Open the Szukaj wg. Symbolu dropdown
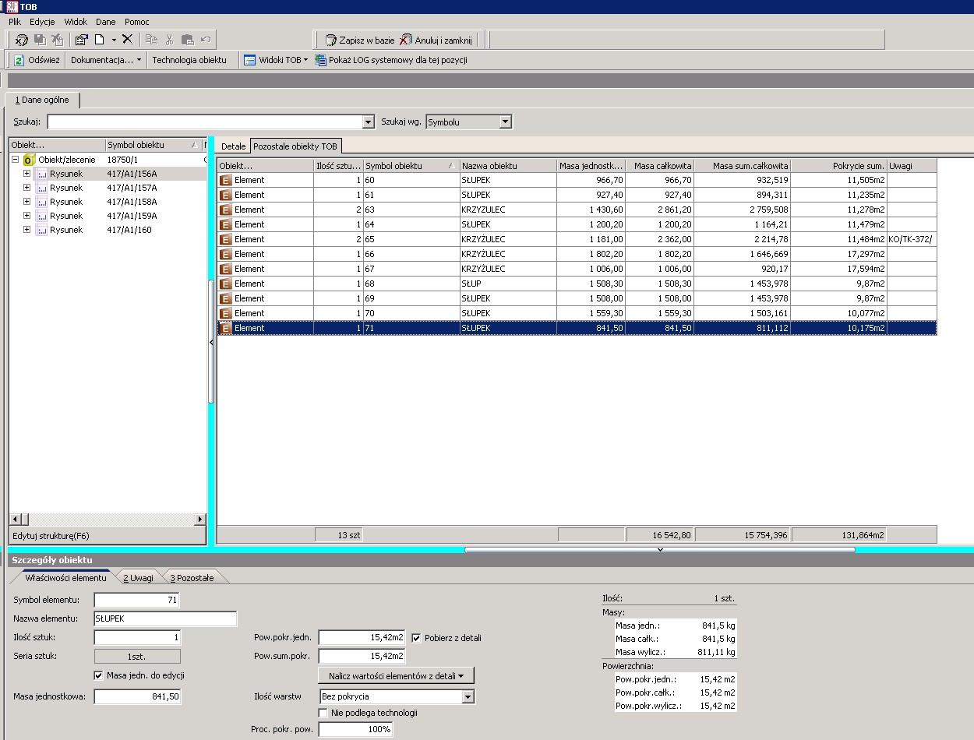 point(506,122)
